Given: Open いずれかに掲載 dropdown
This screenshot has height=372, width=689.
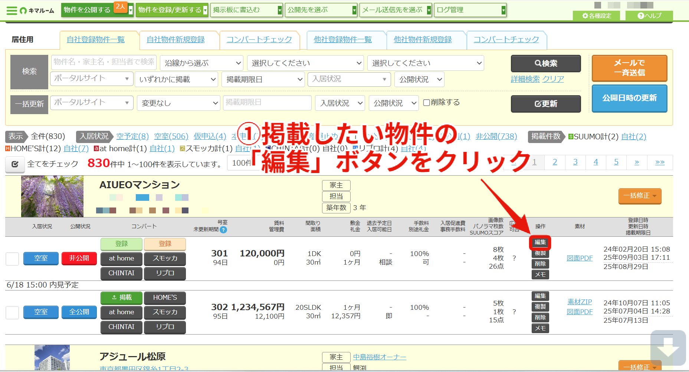Looking at the screenshot, I should tap(177, 79).
